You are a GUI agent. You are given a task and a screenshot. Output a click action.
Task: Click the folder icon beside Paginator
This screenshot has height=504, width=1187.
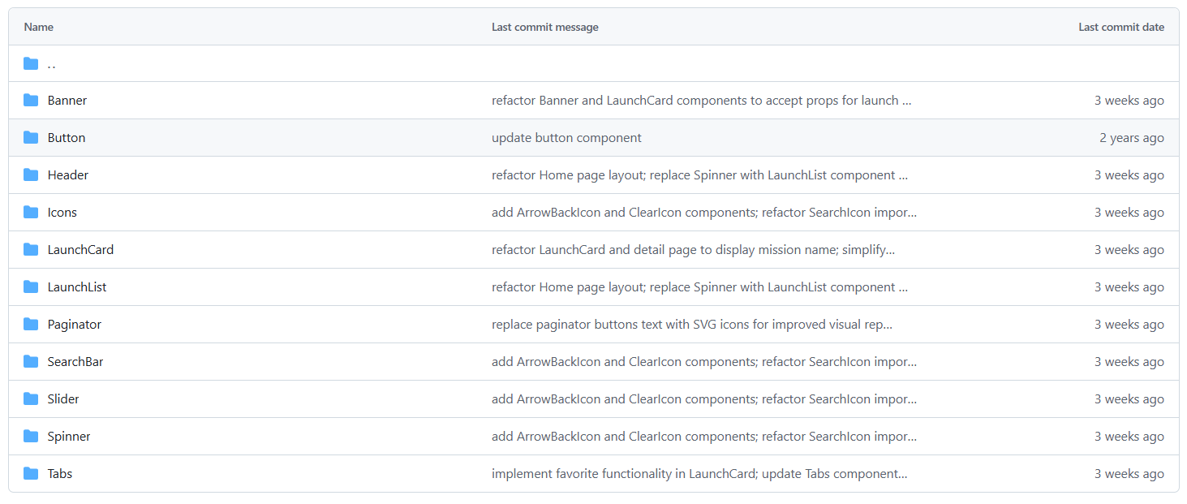pyautogui.click(x=31, y=325)
